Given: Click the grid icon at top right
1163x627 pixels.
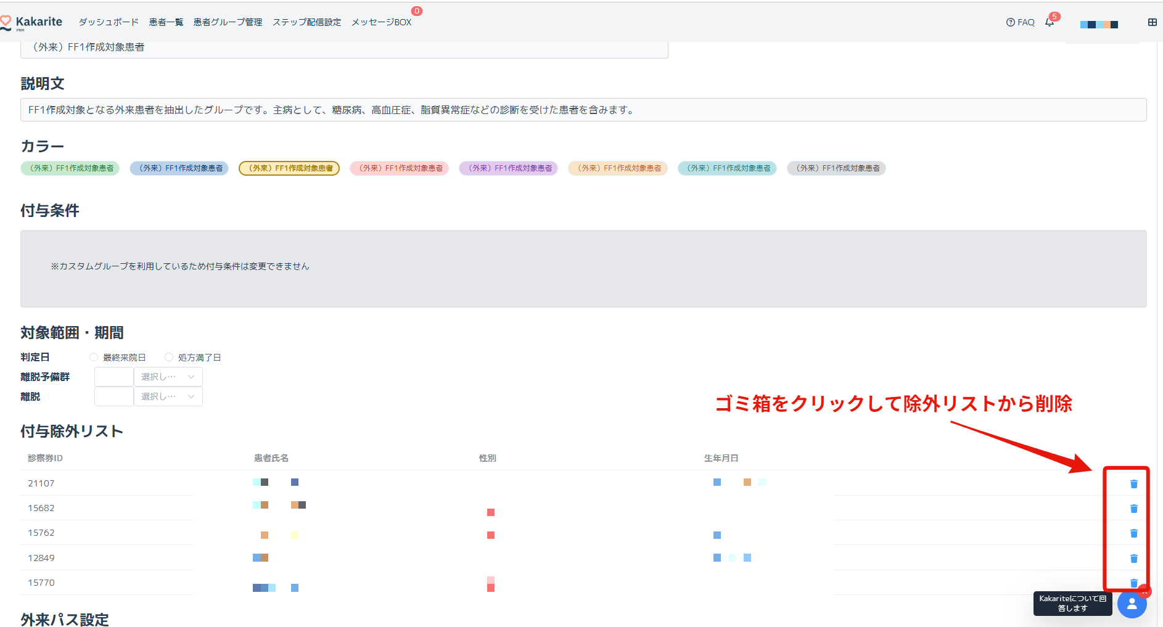Looking at the screenshot, I should (1152, 22).
